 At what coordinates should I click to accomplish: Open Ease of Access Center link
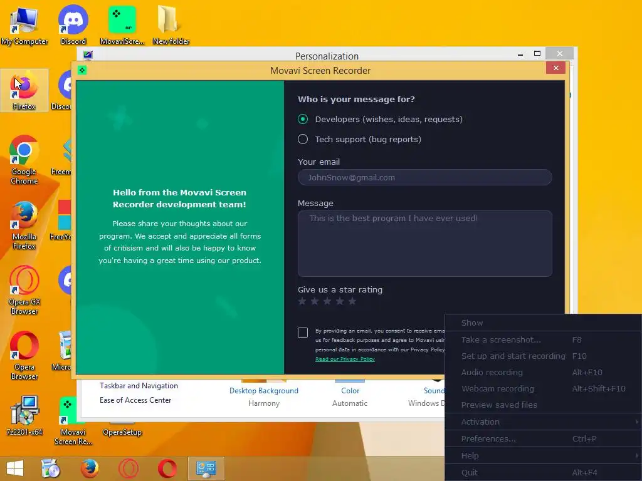(135, 400)
